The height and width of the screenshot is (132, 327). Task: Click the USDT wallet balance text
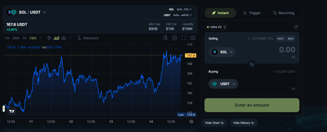284,72
